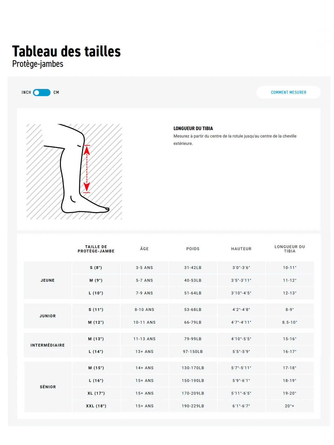
Task: Click the HAUTEUR column header
Action: (241, 249)
